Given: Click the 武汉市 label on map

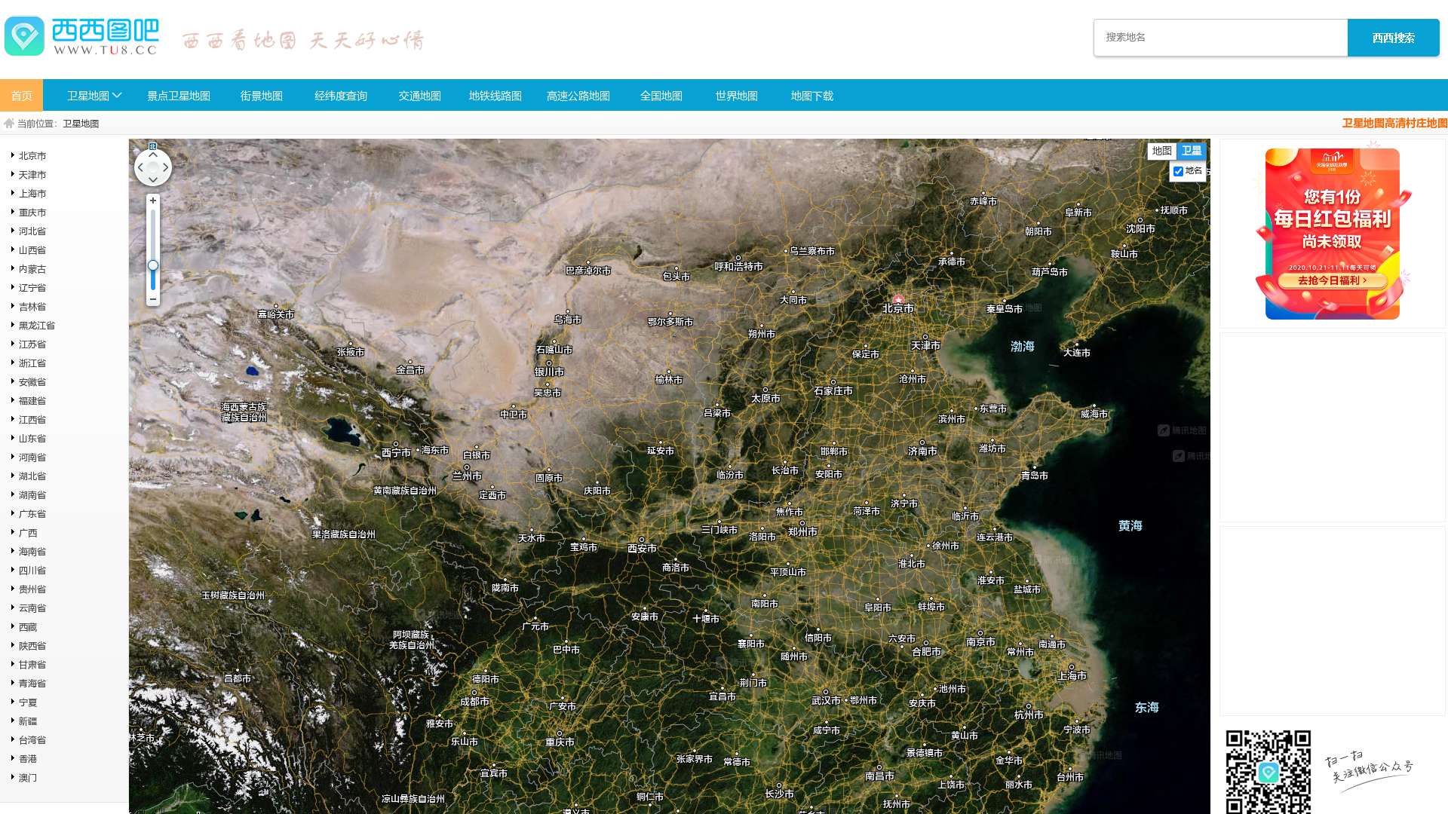Looking at the screenshot, I should 826,700.
